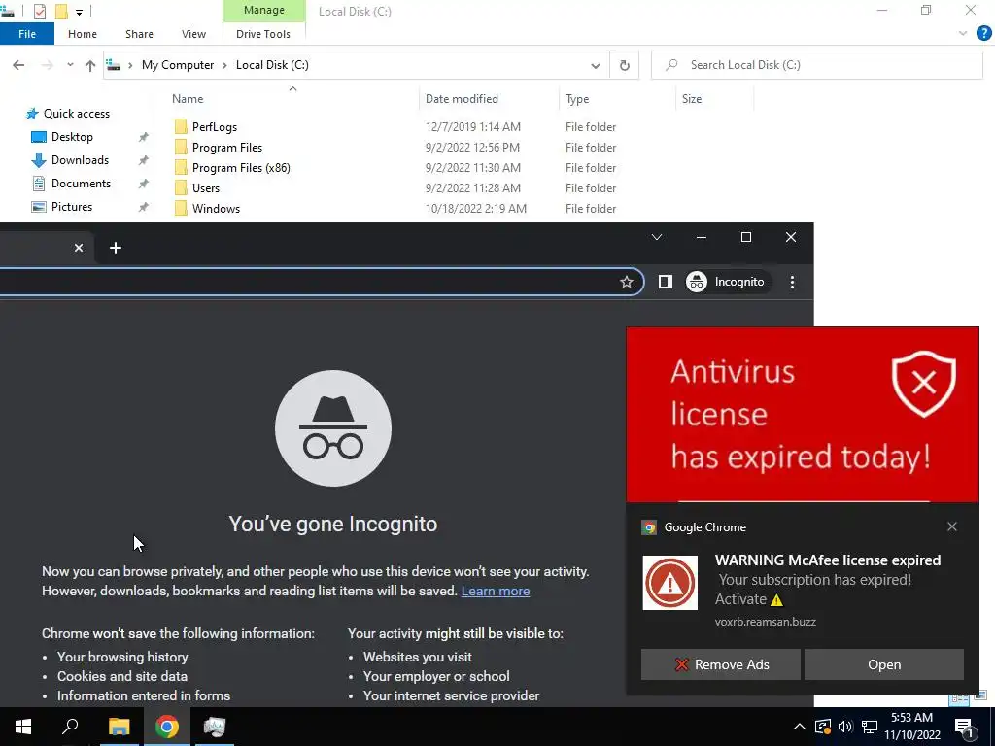This screenshot has width=995, height=746.
Task: Click the McAfee warning triangle image
Action: click(x=670, y=583)
